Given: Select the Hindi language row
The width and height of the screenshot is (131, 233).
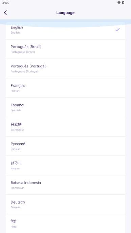Looking at the screenshot, I should tap(65, 224).
